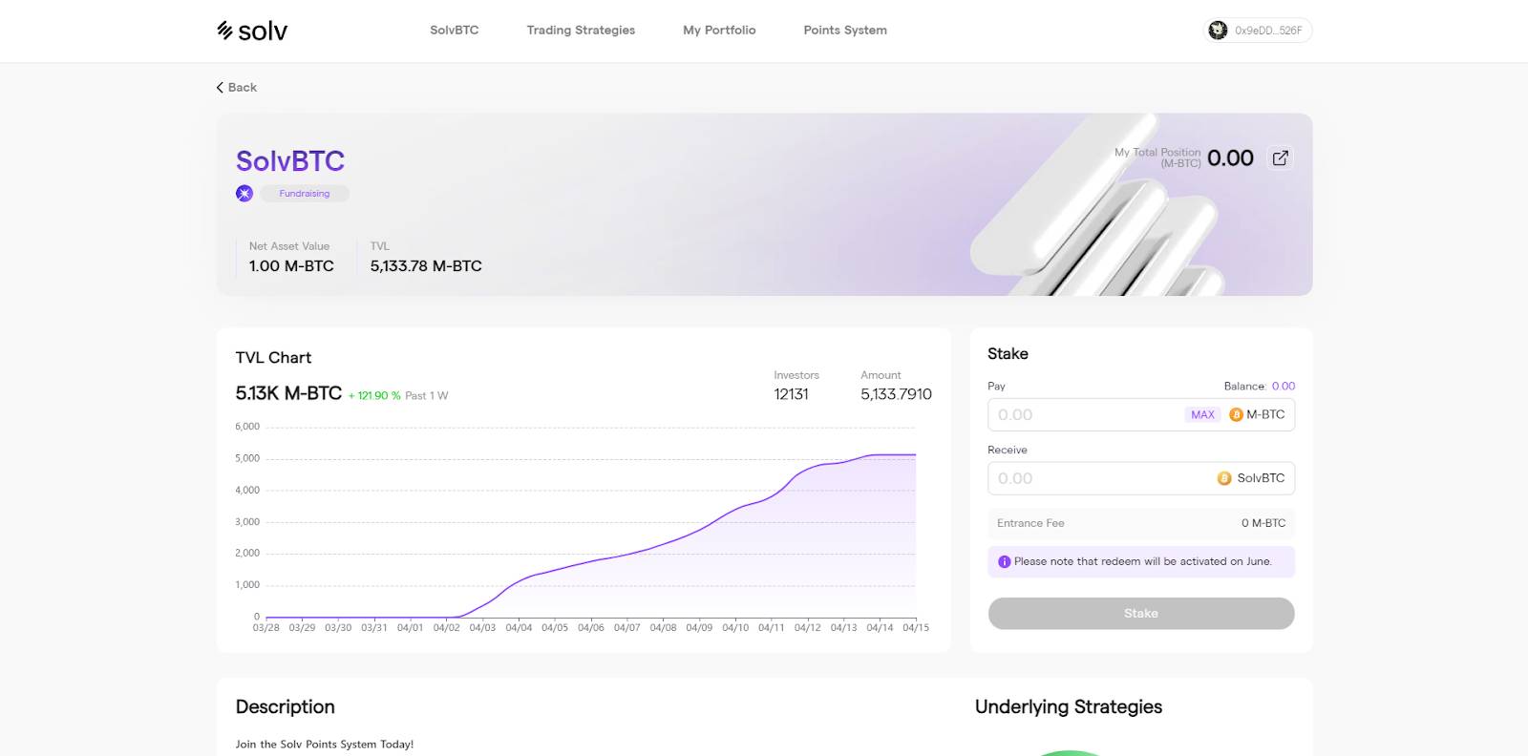This screenshot has width=1528, height=756.
Task: Click the Fundraising status tag
Action: (x=305, y=194)
